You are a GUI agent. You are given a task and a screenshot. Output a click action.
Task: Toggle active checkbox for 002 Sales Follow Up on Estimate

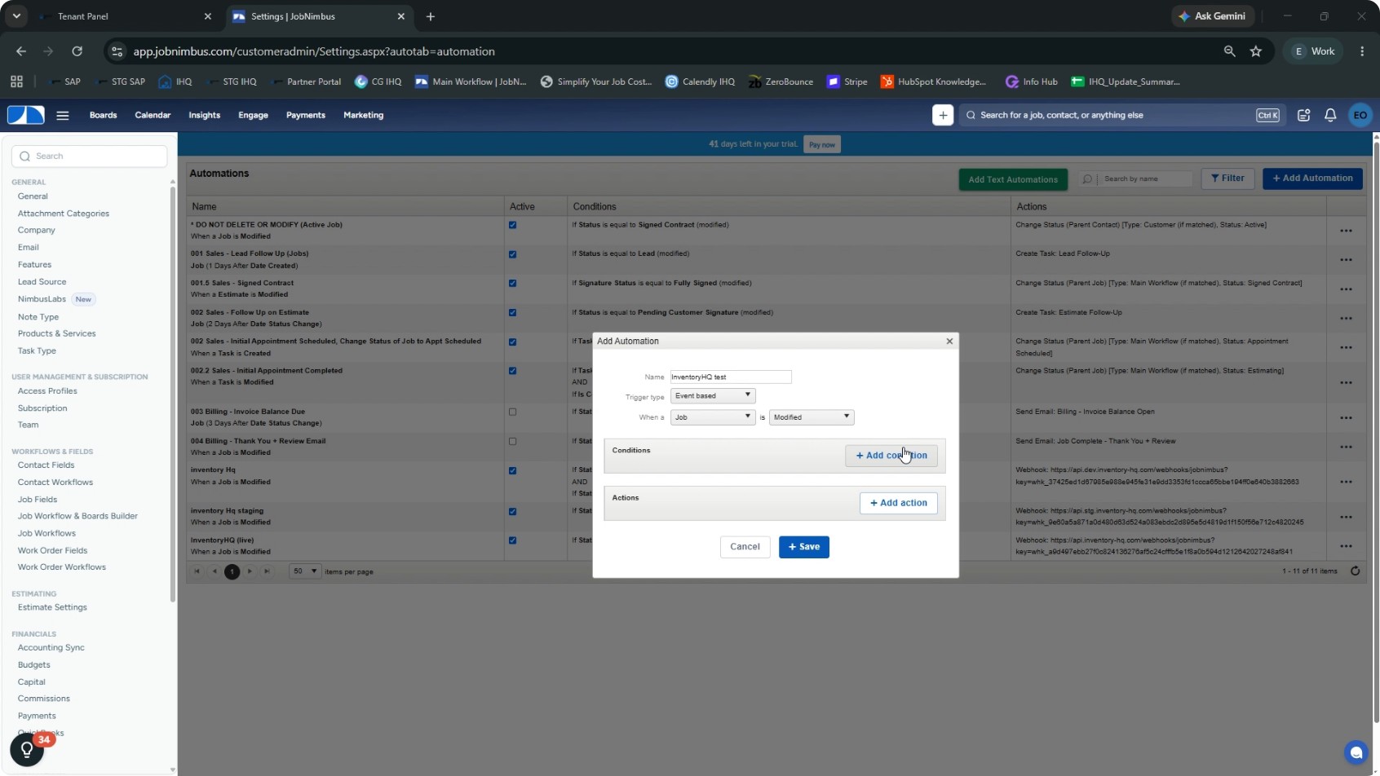coord(512,313)
